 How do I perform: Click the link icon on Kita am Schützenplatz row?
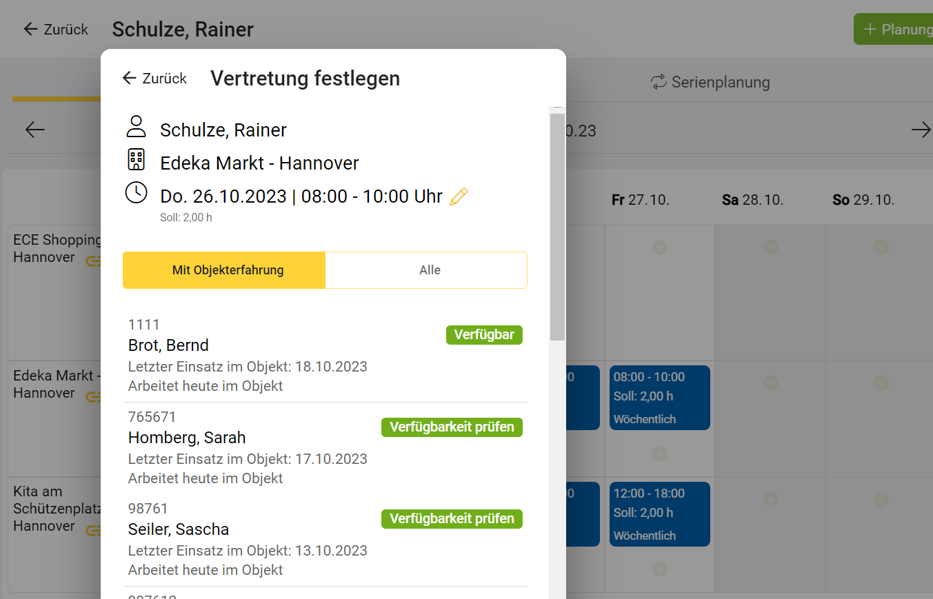(x=93, y=530)
